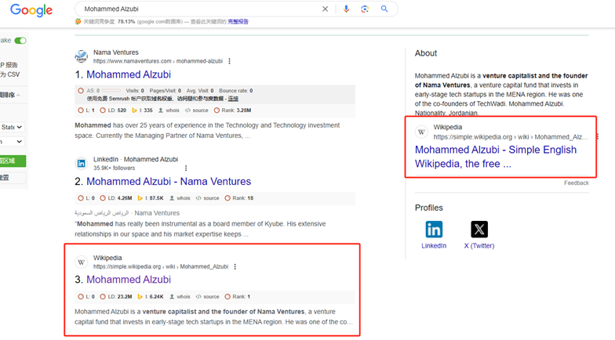
Task: Click the blue search magnifier icon
Action: click(x=384, y=9)
